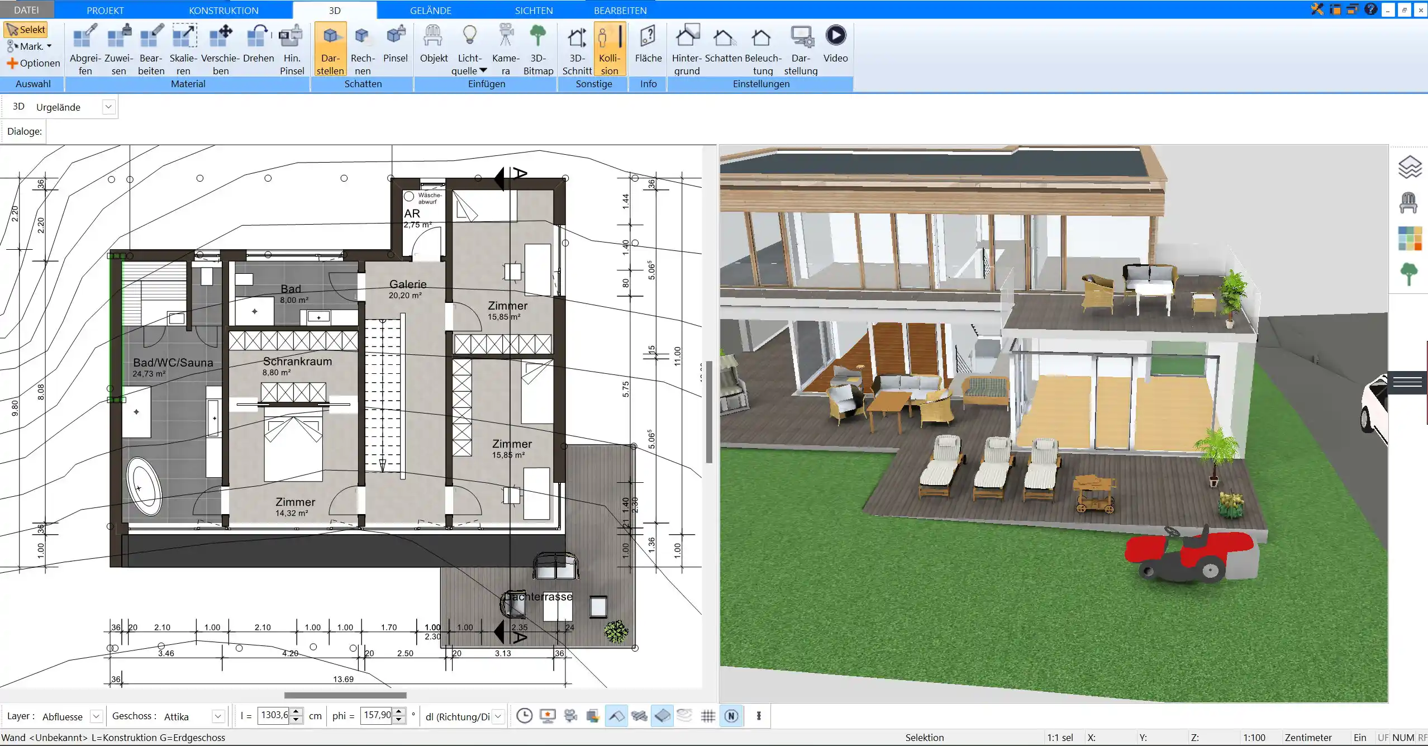The width and height of the screenshot is (1428, 746).
Task: Open Hintergrund settings
Action: coord(687,49)
